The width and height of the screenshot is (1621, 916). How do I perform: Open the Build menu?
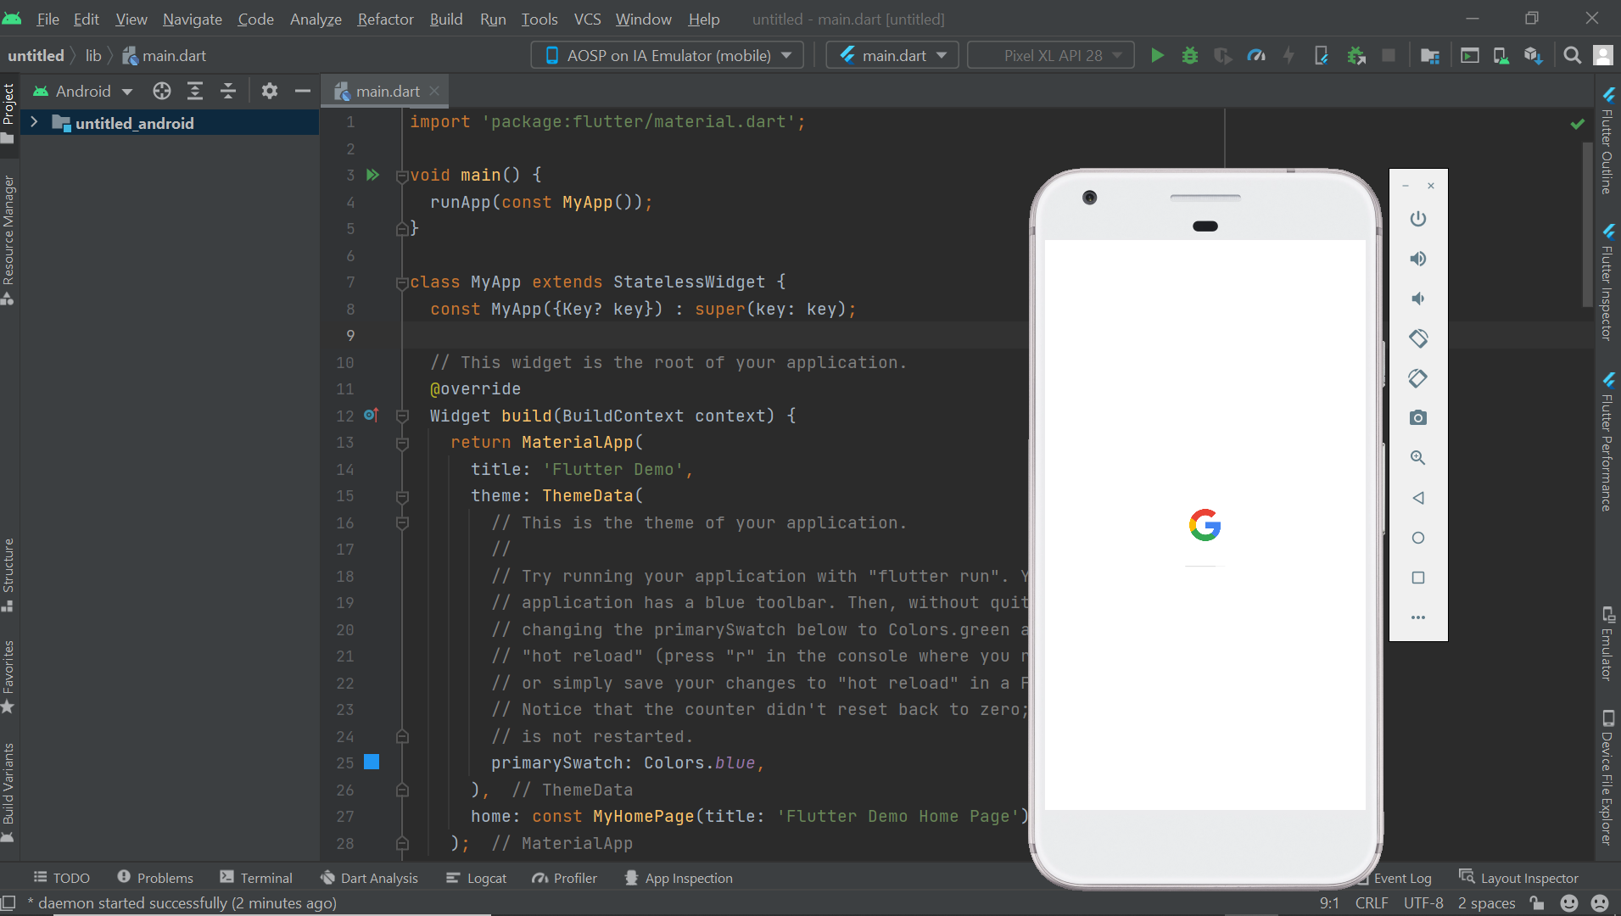(446, 19)
